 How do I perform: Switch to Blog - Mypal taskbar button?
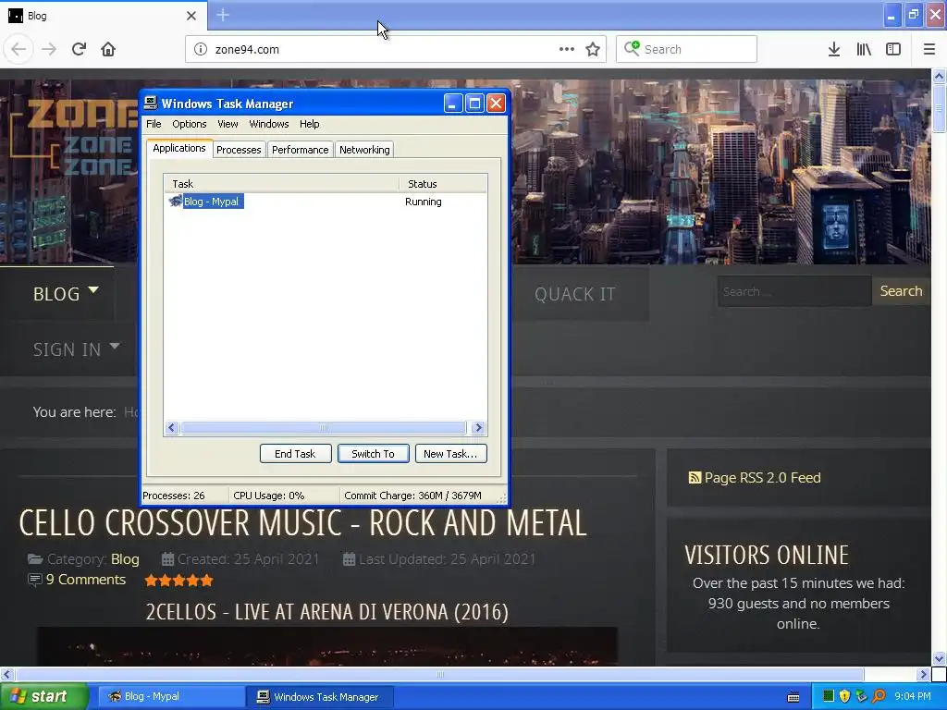click(170, 696)
